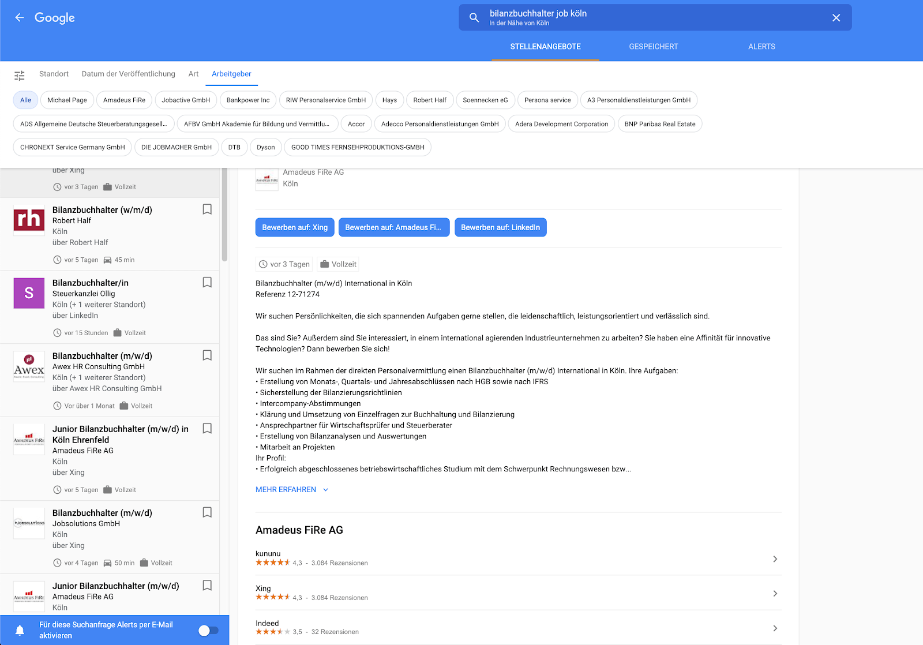This screenshot has height=645, width=923.
Task: Filter by AFBV GmbH Akademie chip
Action: [257, 123]
